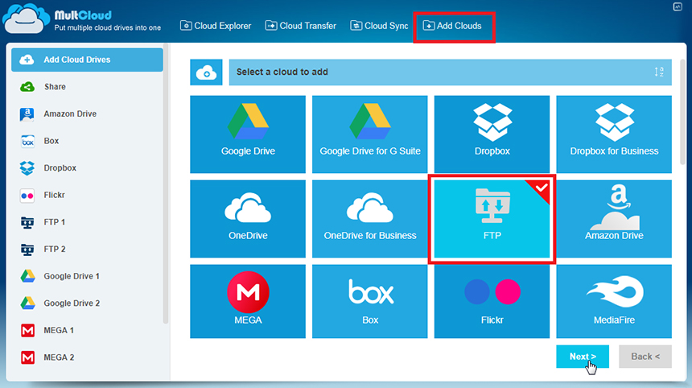Select the Google Drive cloud tile

click(x=248, y=134)
